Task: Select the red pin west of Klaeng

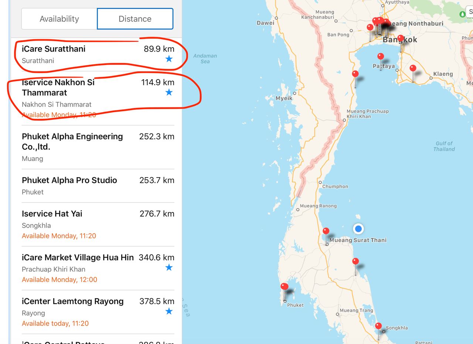Action: pyautogui.click(x=413, y=69)
